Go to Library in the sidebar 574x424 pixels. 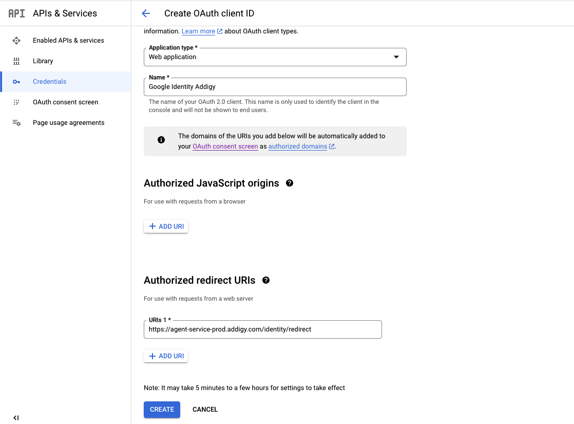click(66, 61)
